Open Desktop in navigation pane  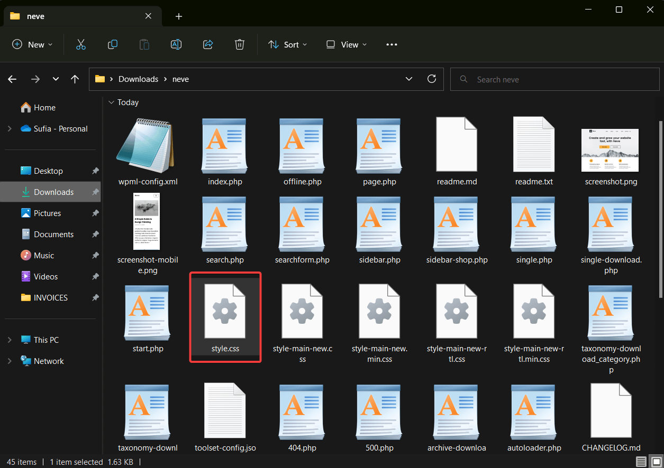49,171
